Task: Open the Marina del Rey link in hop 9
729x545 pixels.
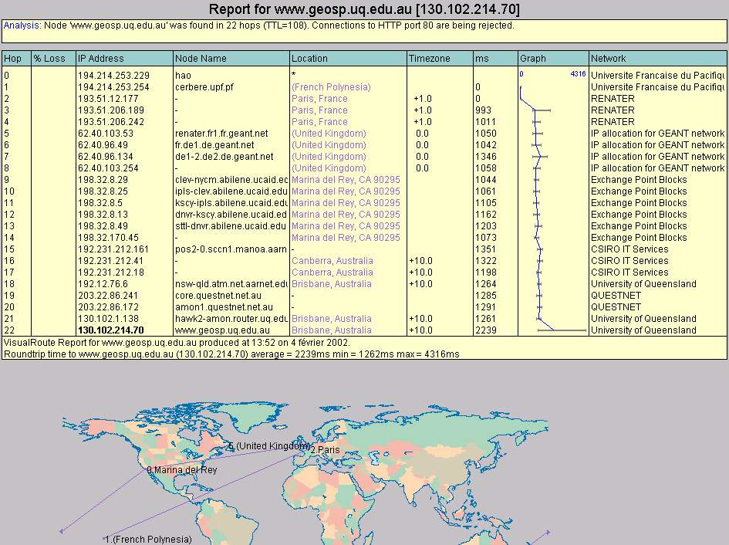Action: pyautogui.click(x=346, y=180)
